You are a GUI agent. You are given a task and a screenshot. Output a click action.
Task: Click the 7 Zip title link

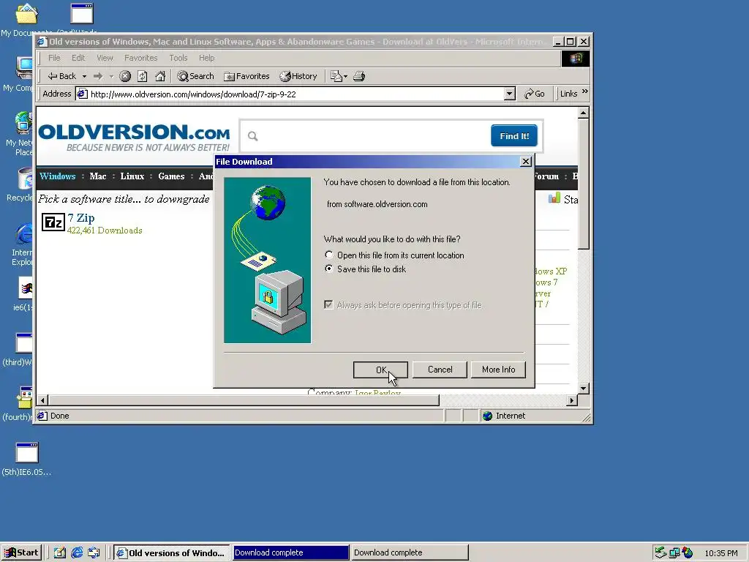click(x=81, y=218)
